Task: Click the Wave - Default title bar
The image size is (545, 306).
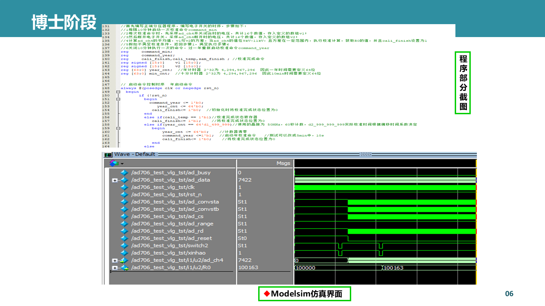Action: point(135,154)
